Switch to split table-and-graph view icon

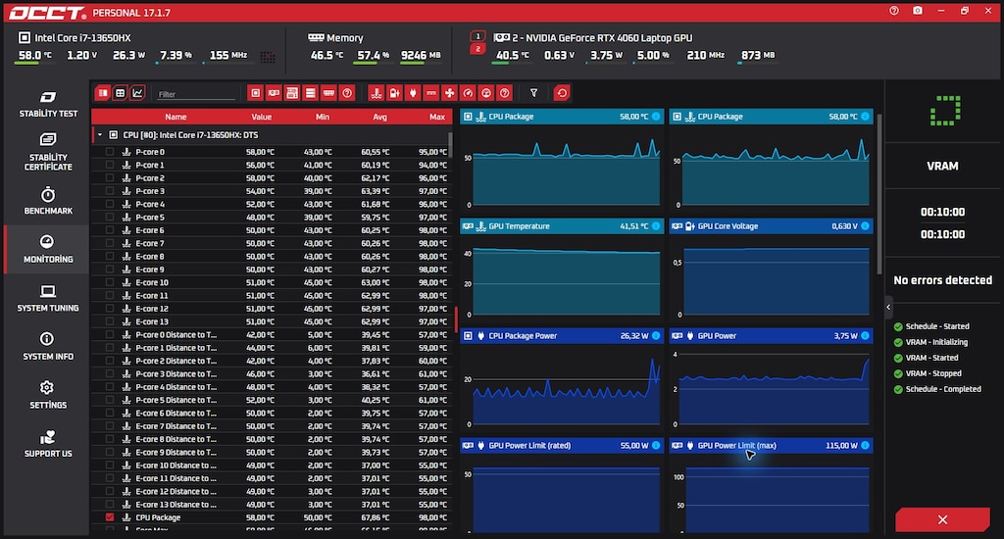point(102,93)
